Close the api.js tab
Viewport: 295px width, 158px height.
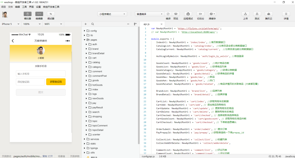pos(161,24)
